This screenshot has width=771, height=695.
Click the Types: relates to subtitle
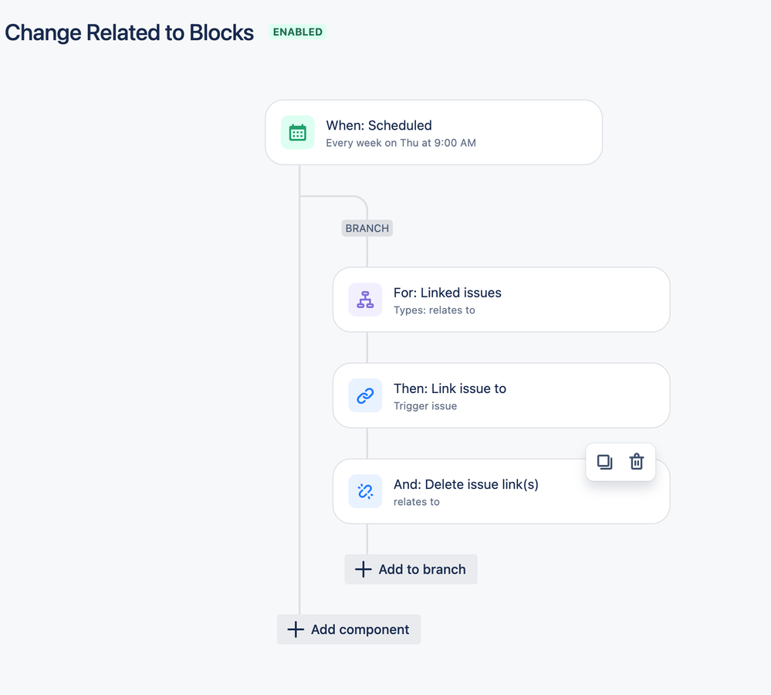(x=435, y=310)
